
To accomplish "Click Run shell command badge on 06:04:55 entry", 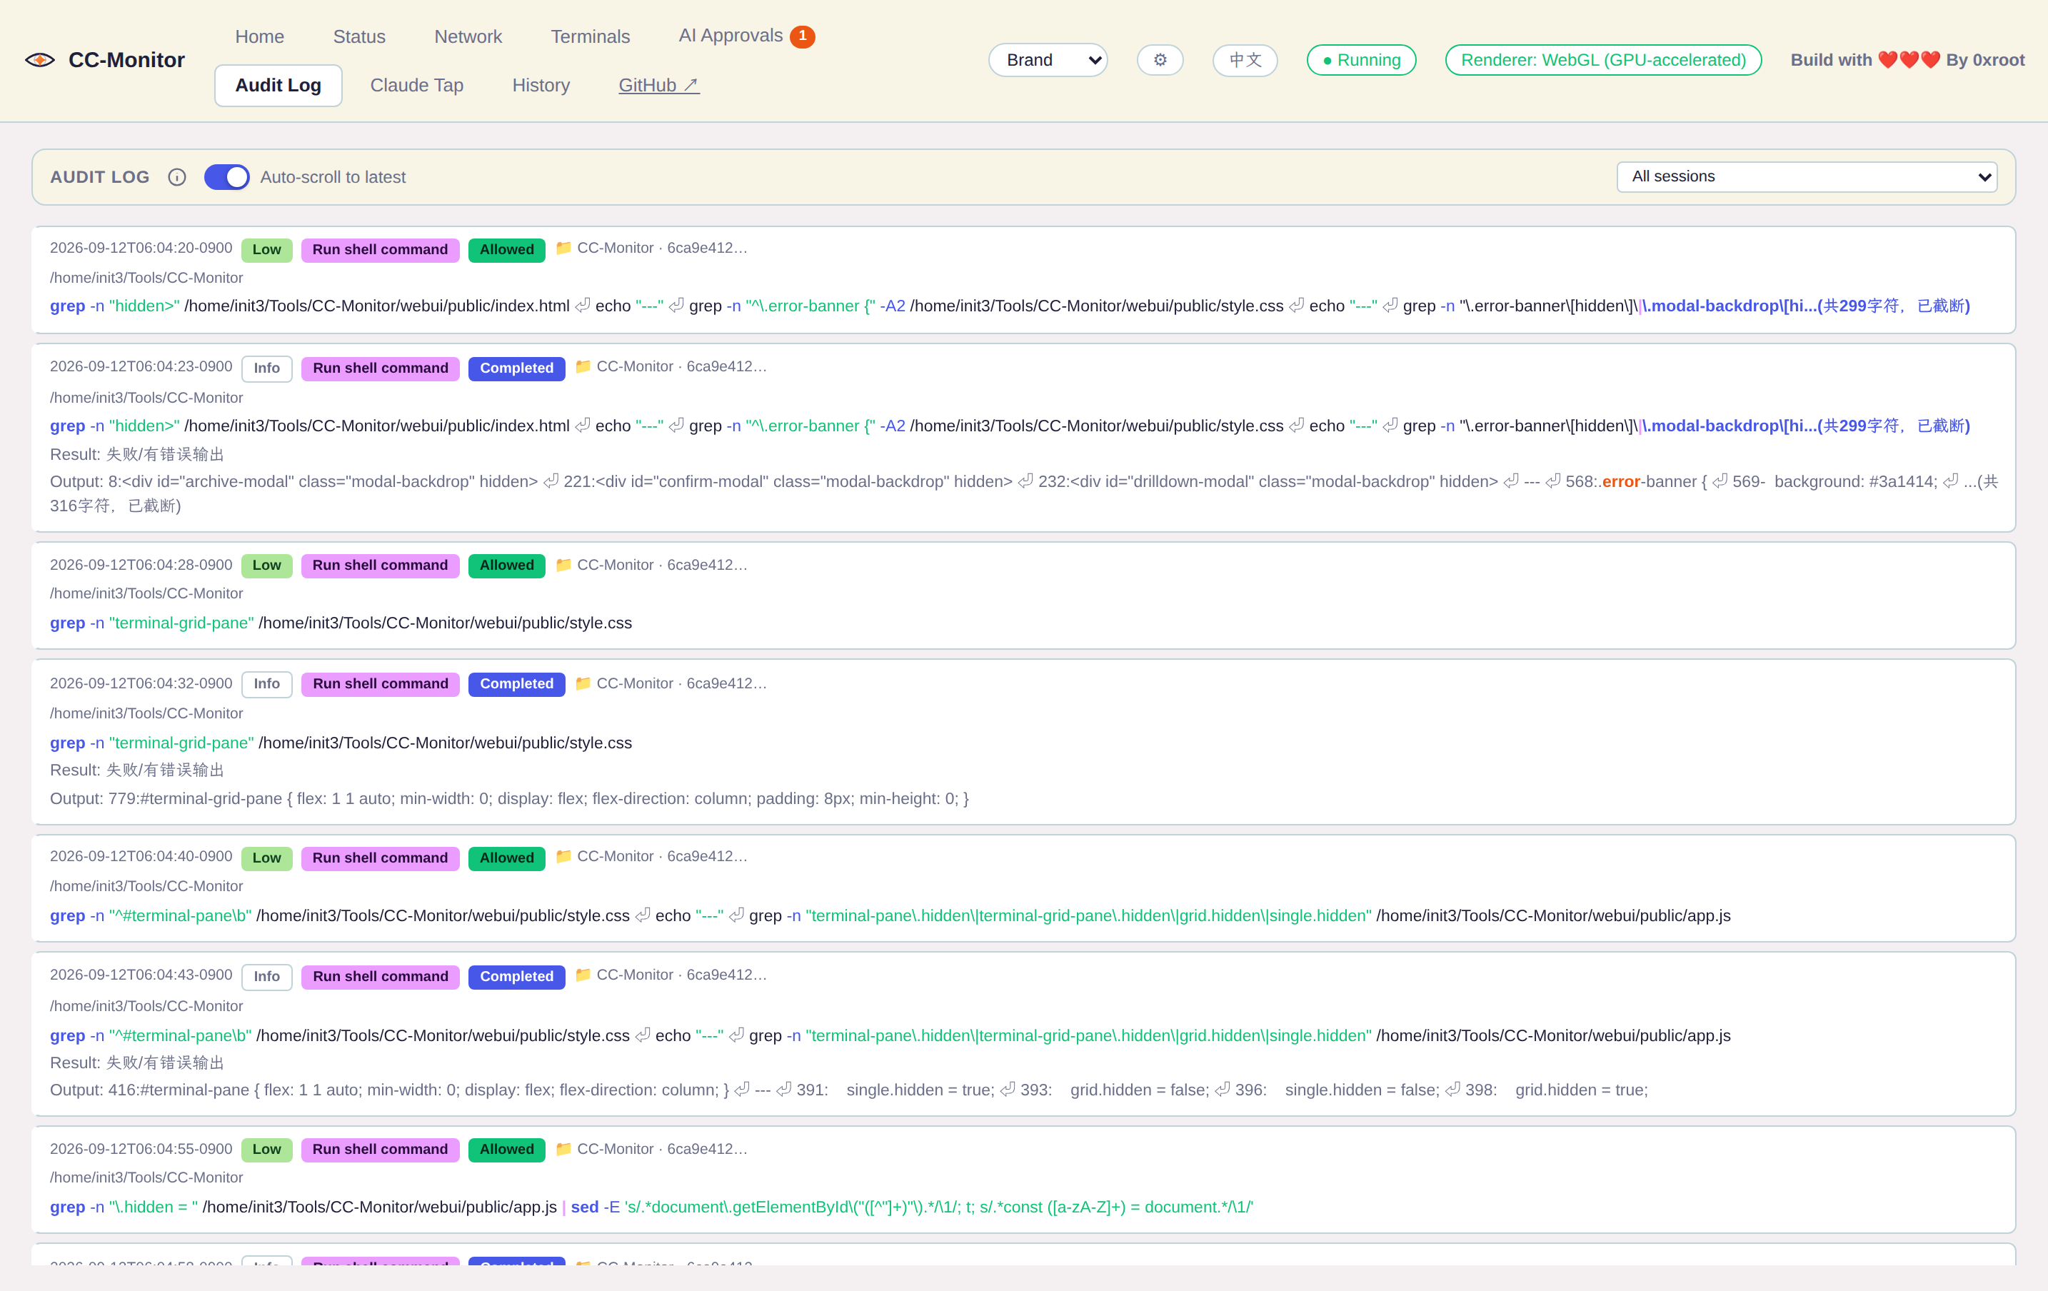I will pos(380,1149).
